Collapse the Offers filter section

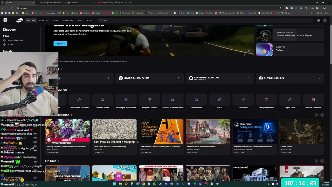coord(36,36)
